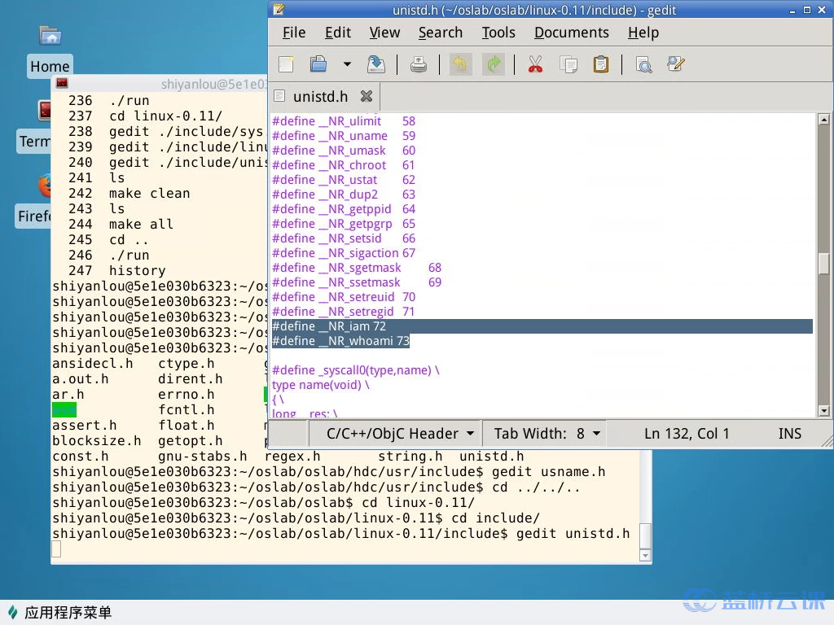Viewport: 834px width, 625px height.
Task: Open the Terminal desktop icon
Action: pyautogui.click(x=35, y=128)
